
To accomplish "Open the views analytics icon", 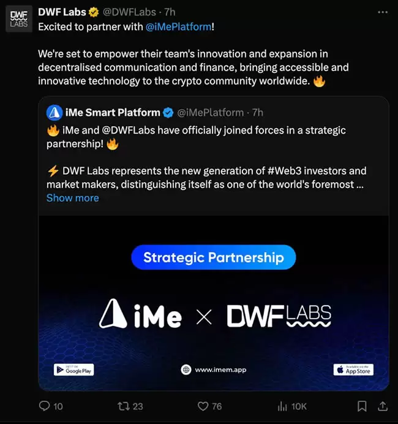I will tap(283, 406).
